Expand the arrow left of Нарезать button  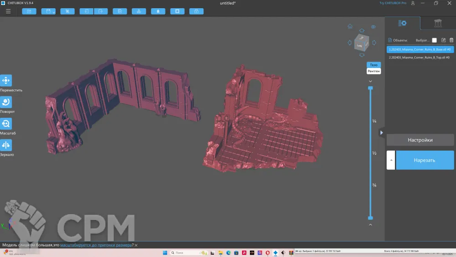[391, 160]
